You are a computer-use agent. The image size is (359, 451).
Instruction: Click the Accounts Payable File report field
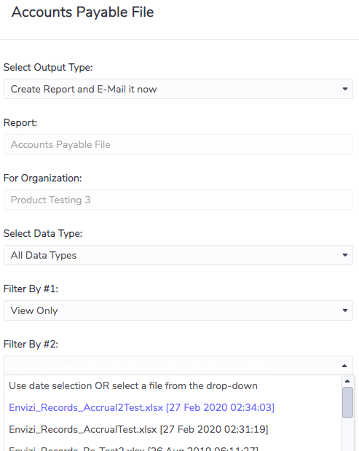178,144
